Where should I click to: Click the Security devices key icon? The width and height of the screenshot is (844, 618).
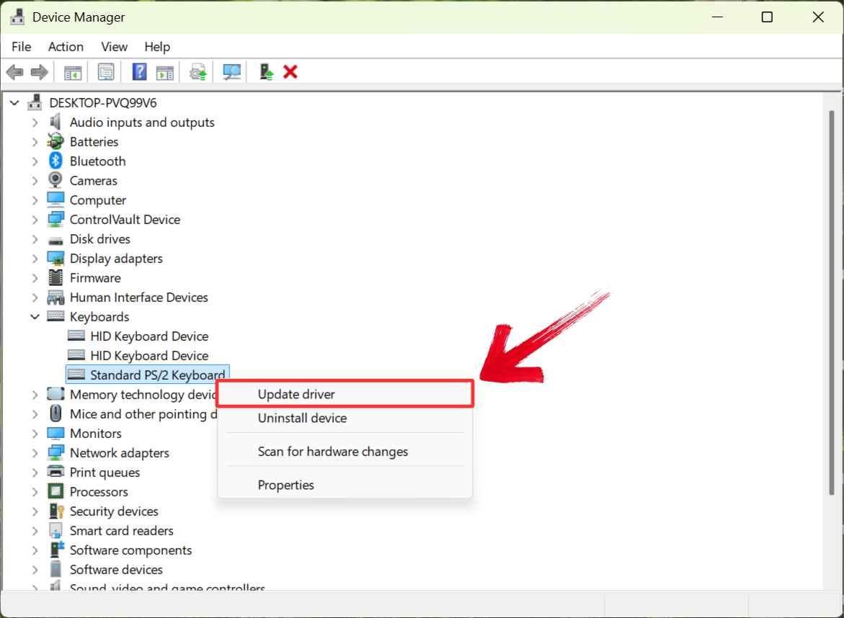pyautogui.click(x=56, y=511)
